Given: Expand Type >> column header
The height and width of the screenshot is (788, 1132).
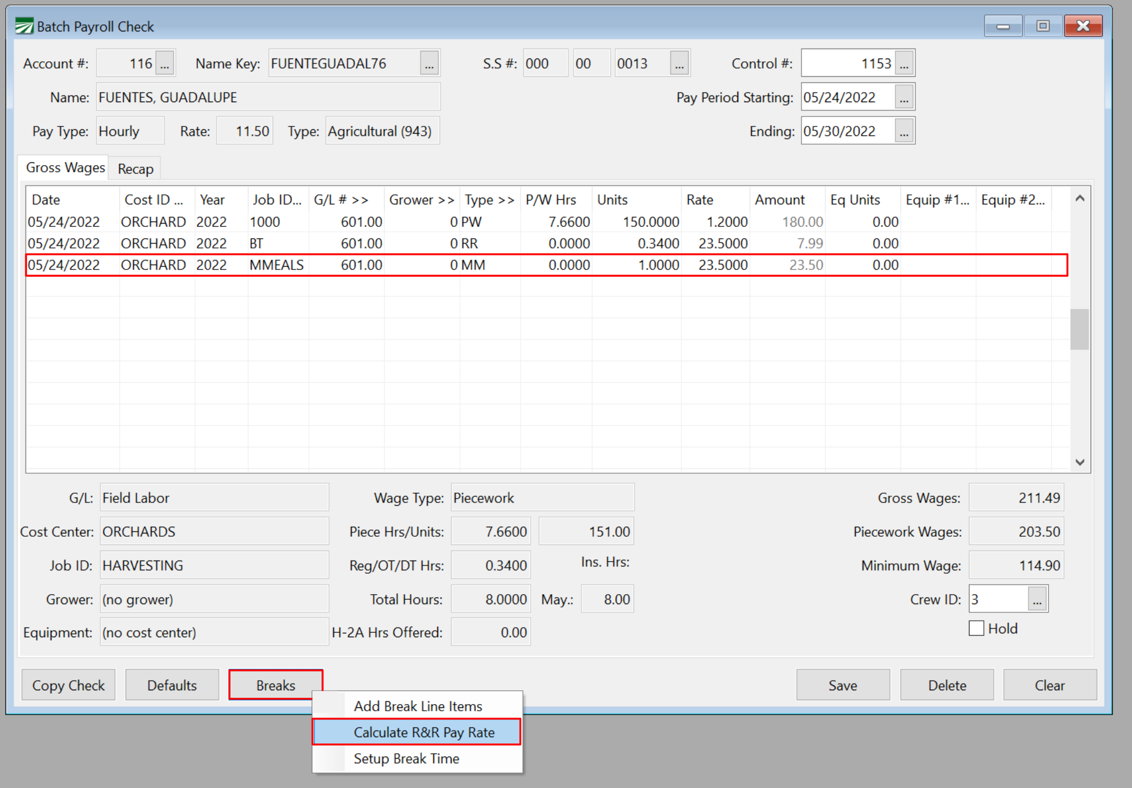Looking at the screenshot, I should (489, 200).
